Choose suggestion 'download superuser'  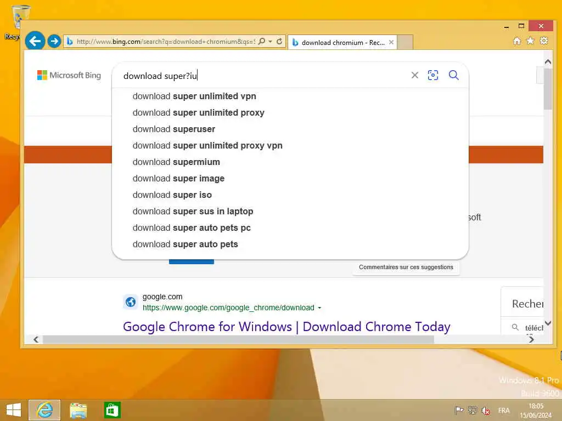290,129
